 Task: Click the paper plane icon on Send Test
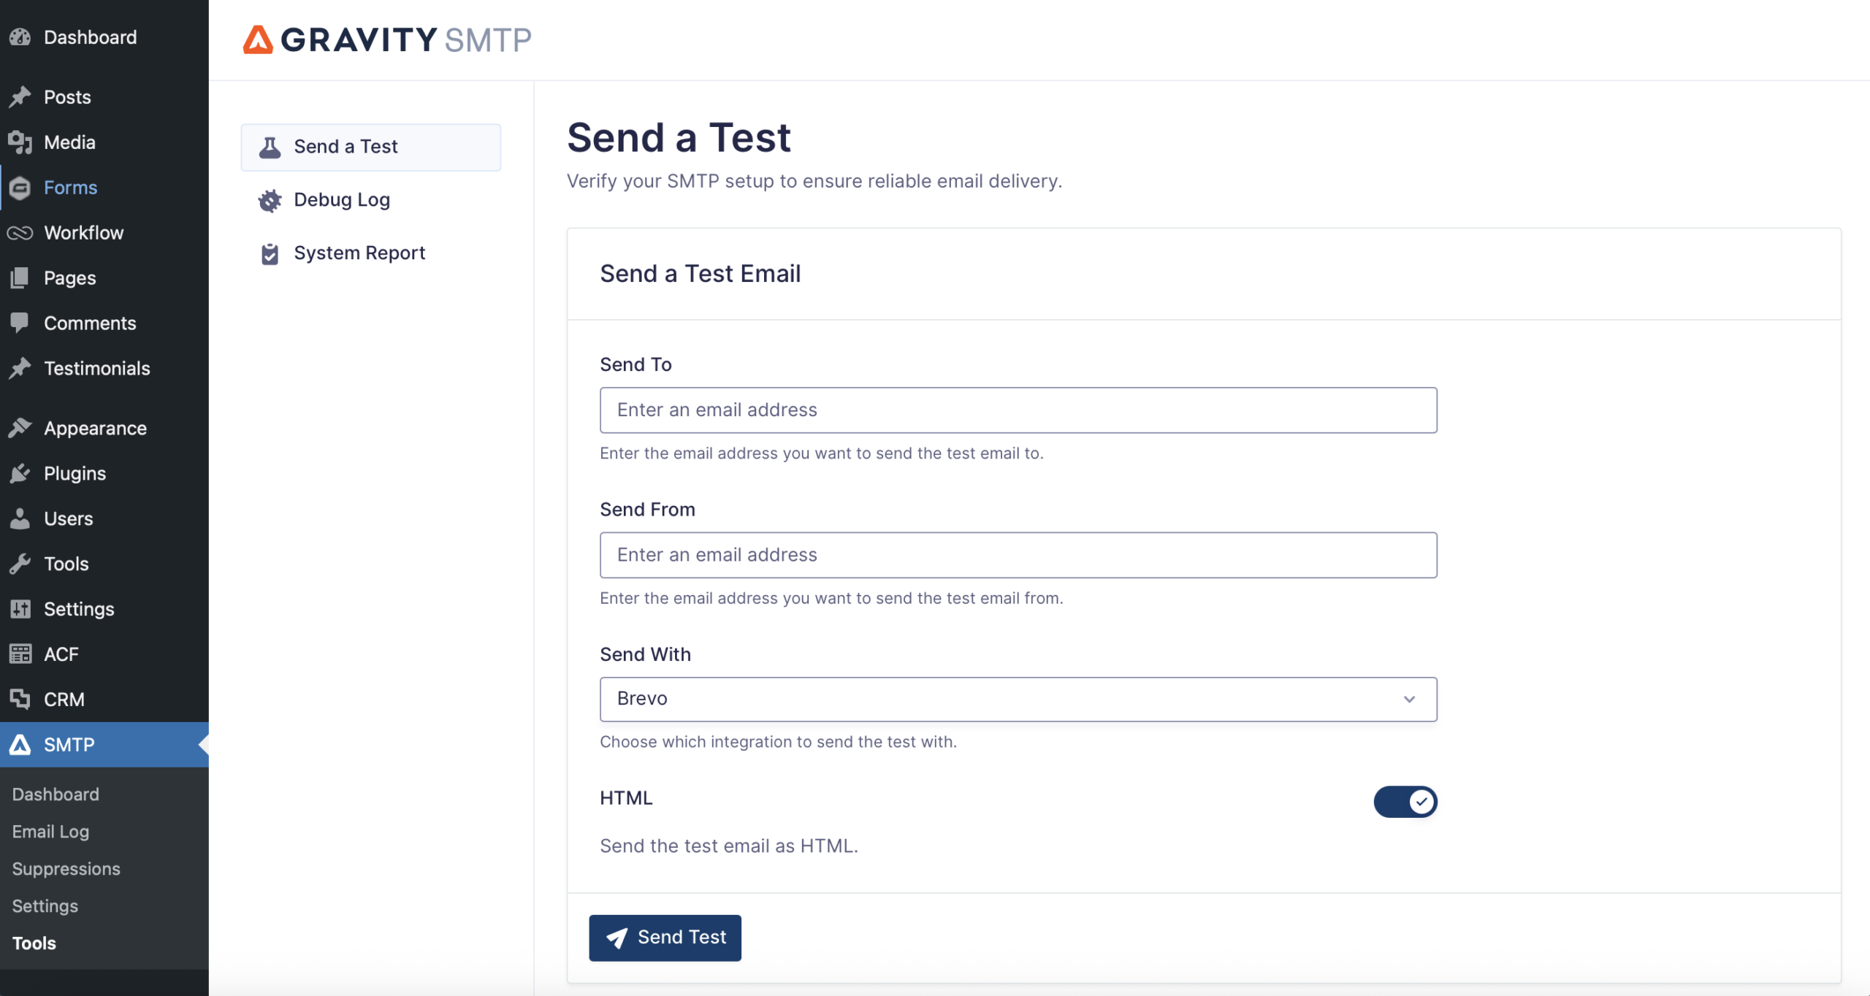pos(617,938)
